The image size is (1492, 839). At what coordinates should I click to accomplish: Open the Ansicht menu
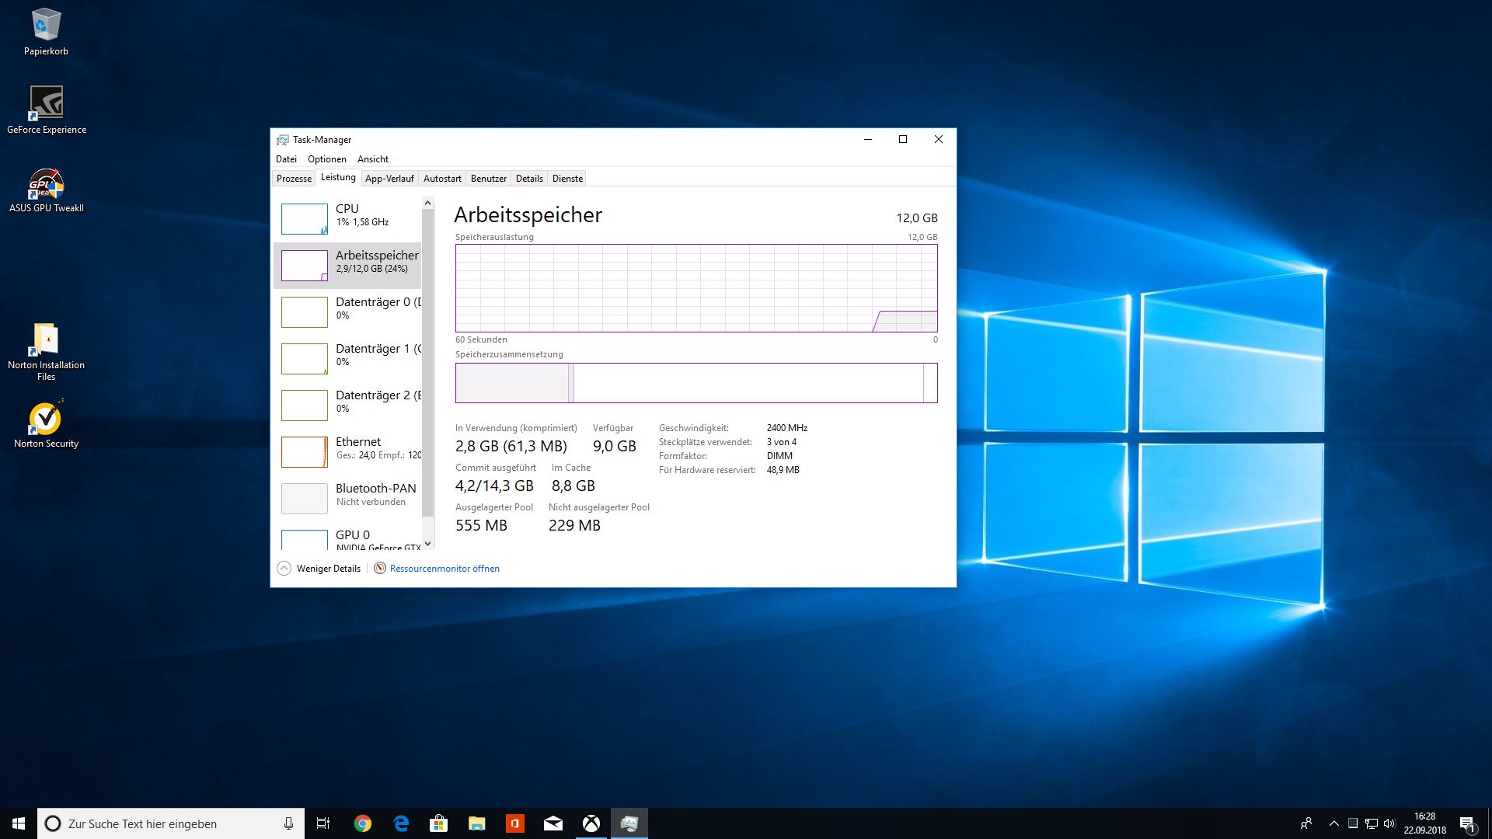coord(372,159)
